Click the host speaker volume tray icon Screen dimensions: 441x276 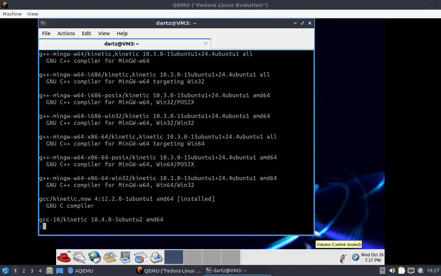pyautogui.click(x=392, y=270)
